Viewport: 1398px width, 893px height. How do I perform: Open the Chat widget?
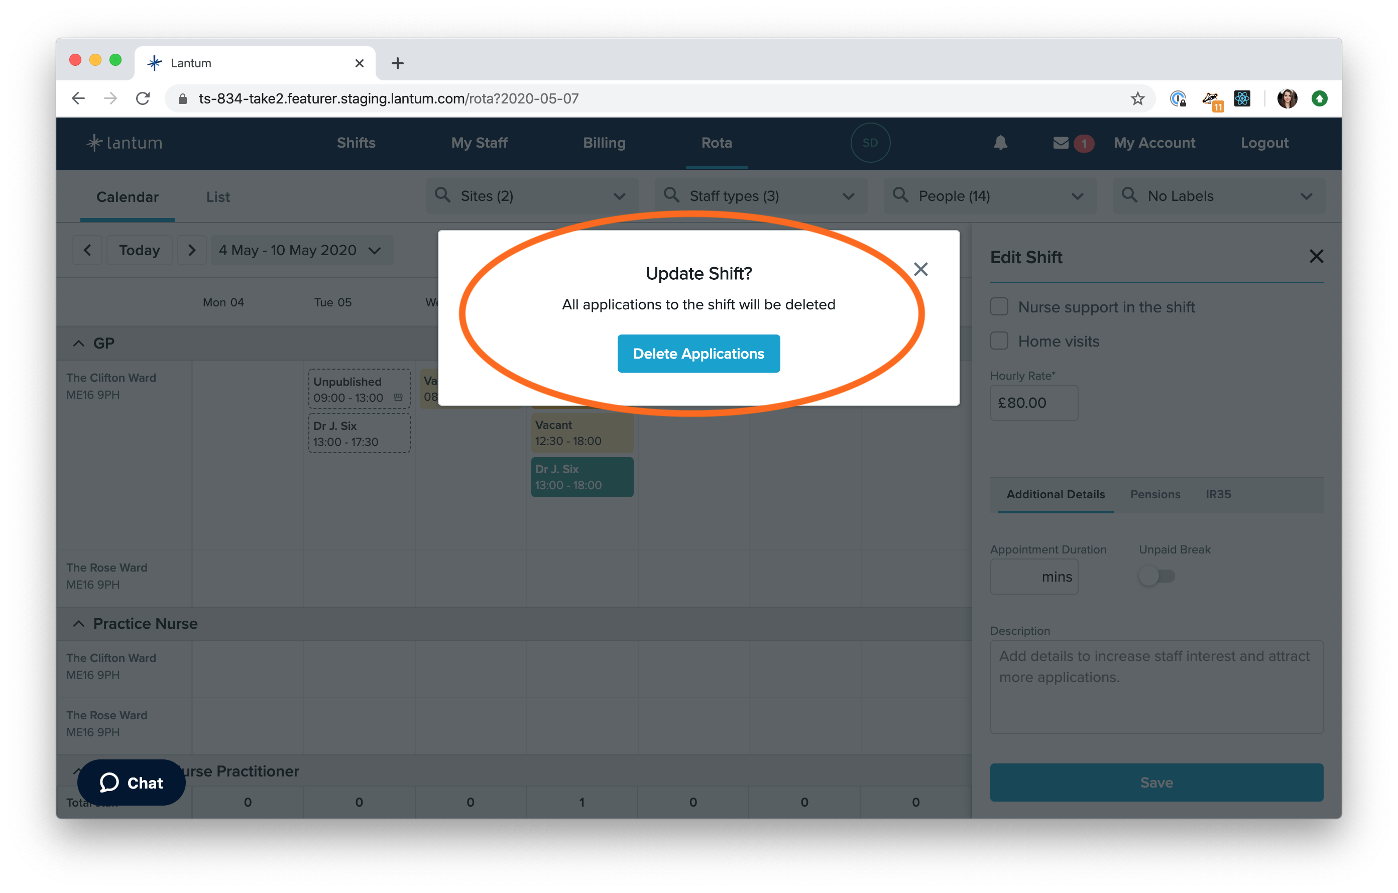131,782
